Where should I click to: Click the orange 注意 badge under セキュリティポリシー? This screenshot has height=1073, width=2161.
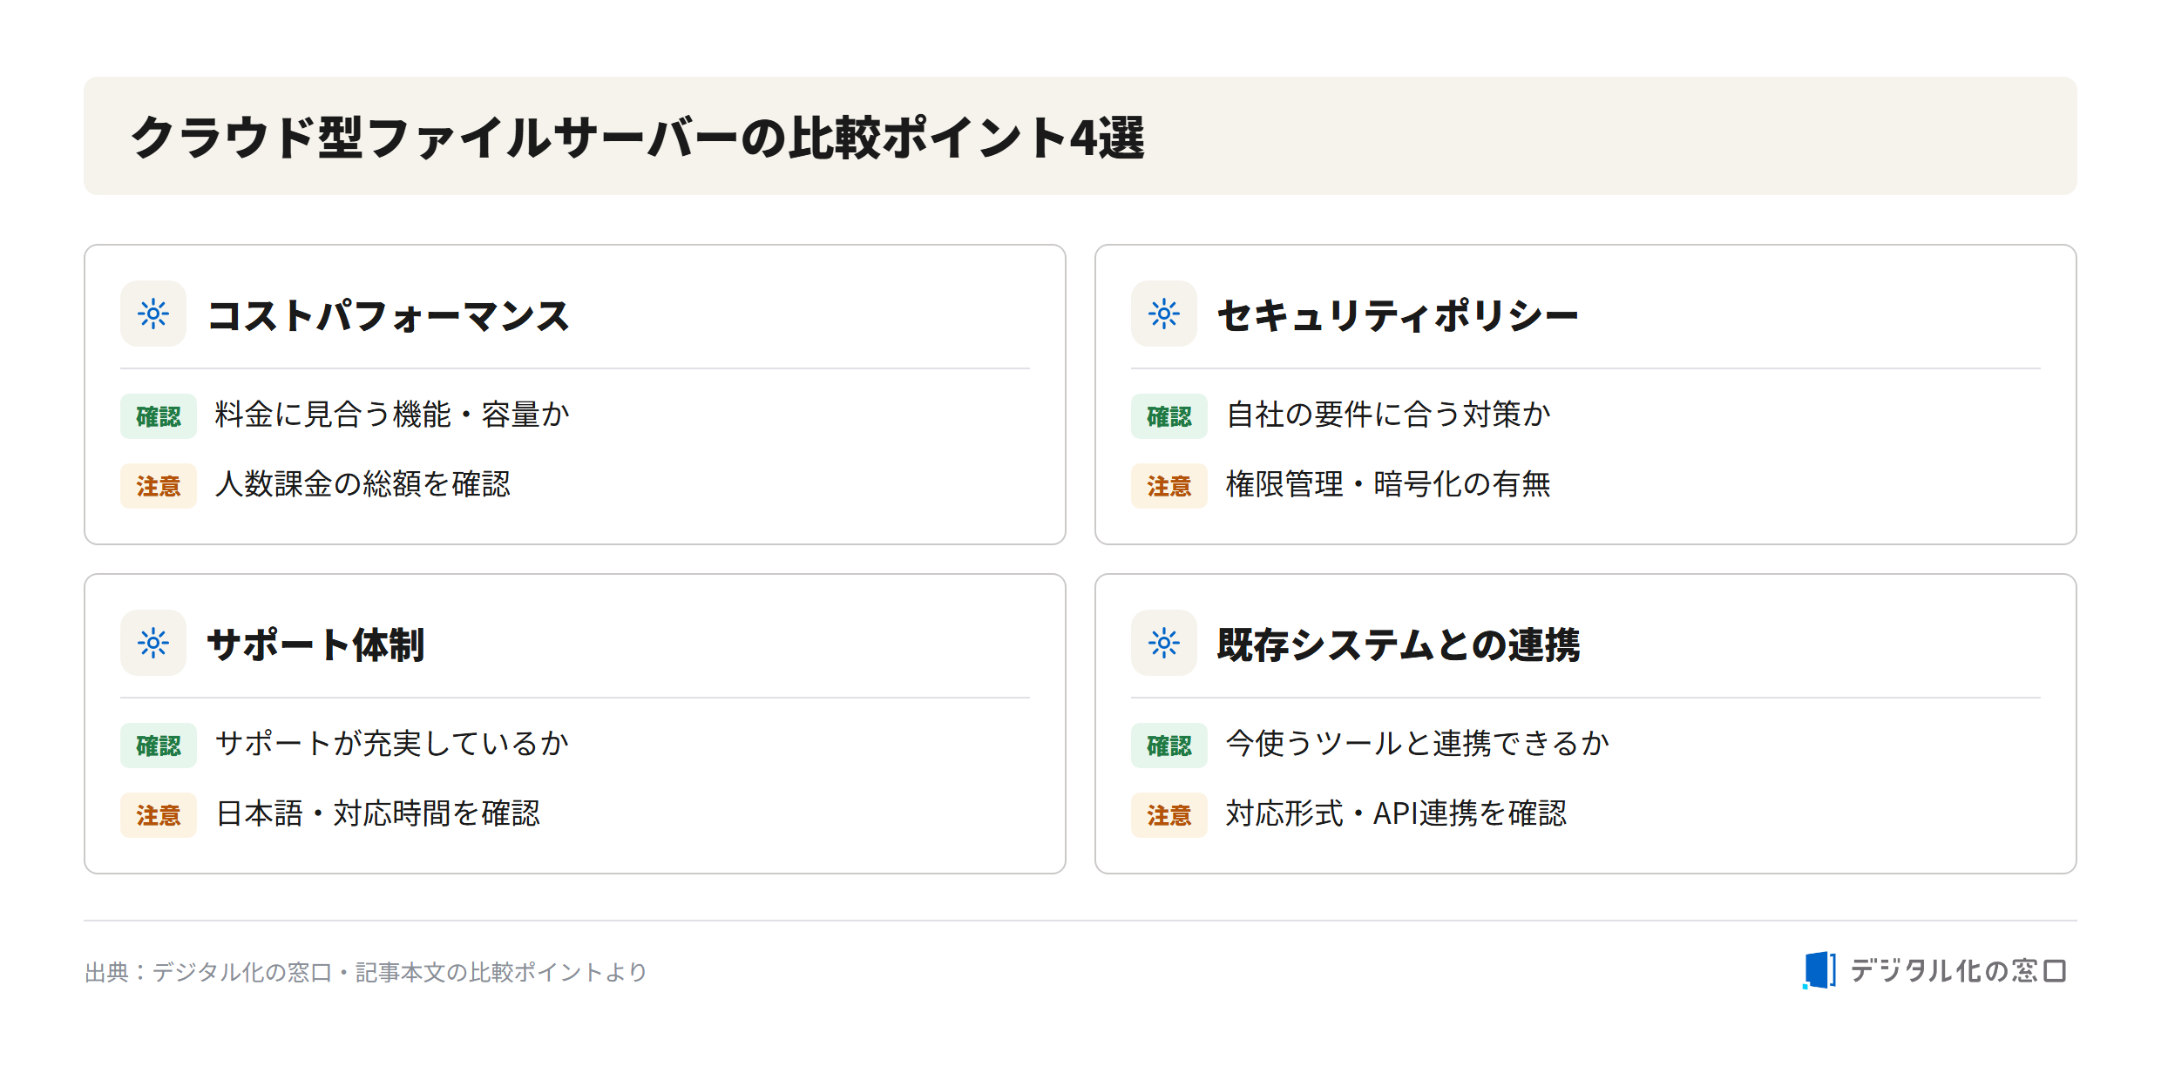point(1169,486)
